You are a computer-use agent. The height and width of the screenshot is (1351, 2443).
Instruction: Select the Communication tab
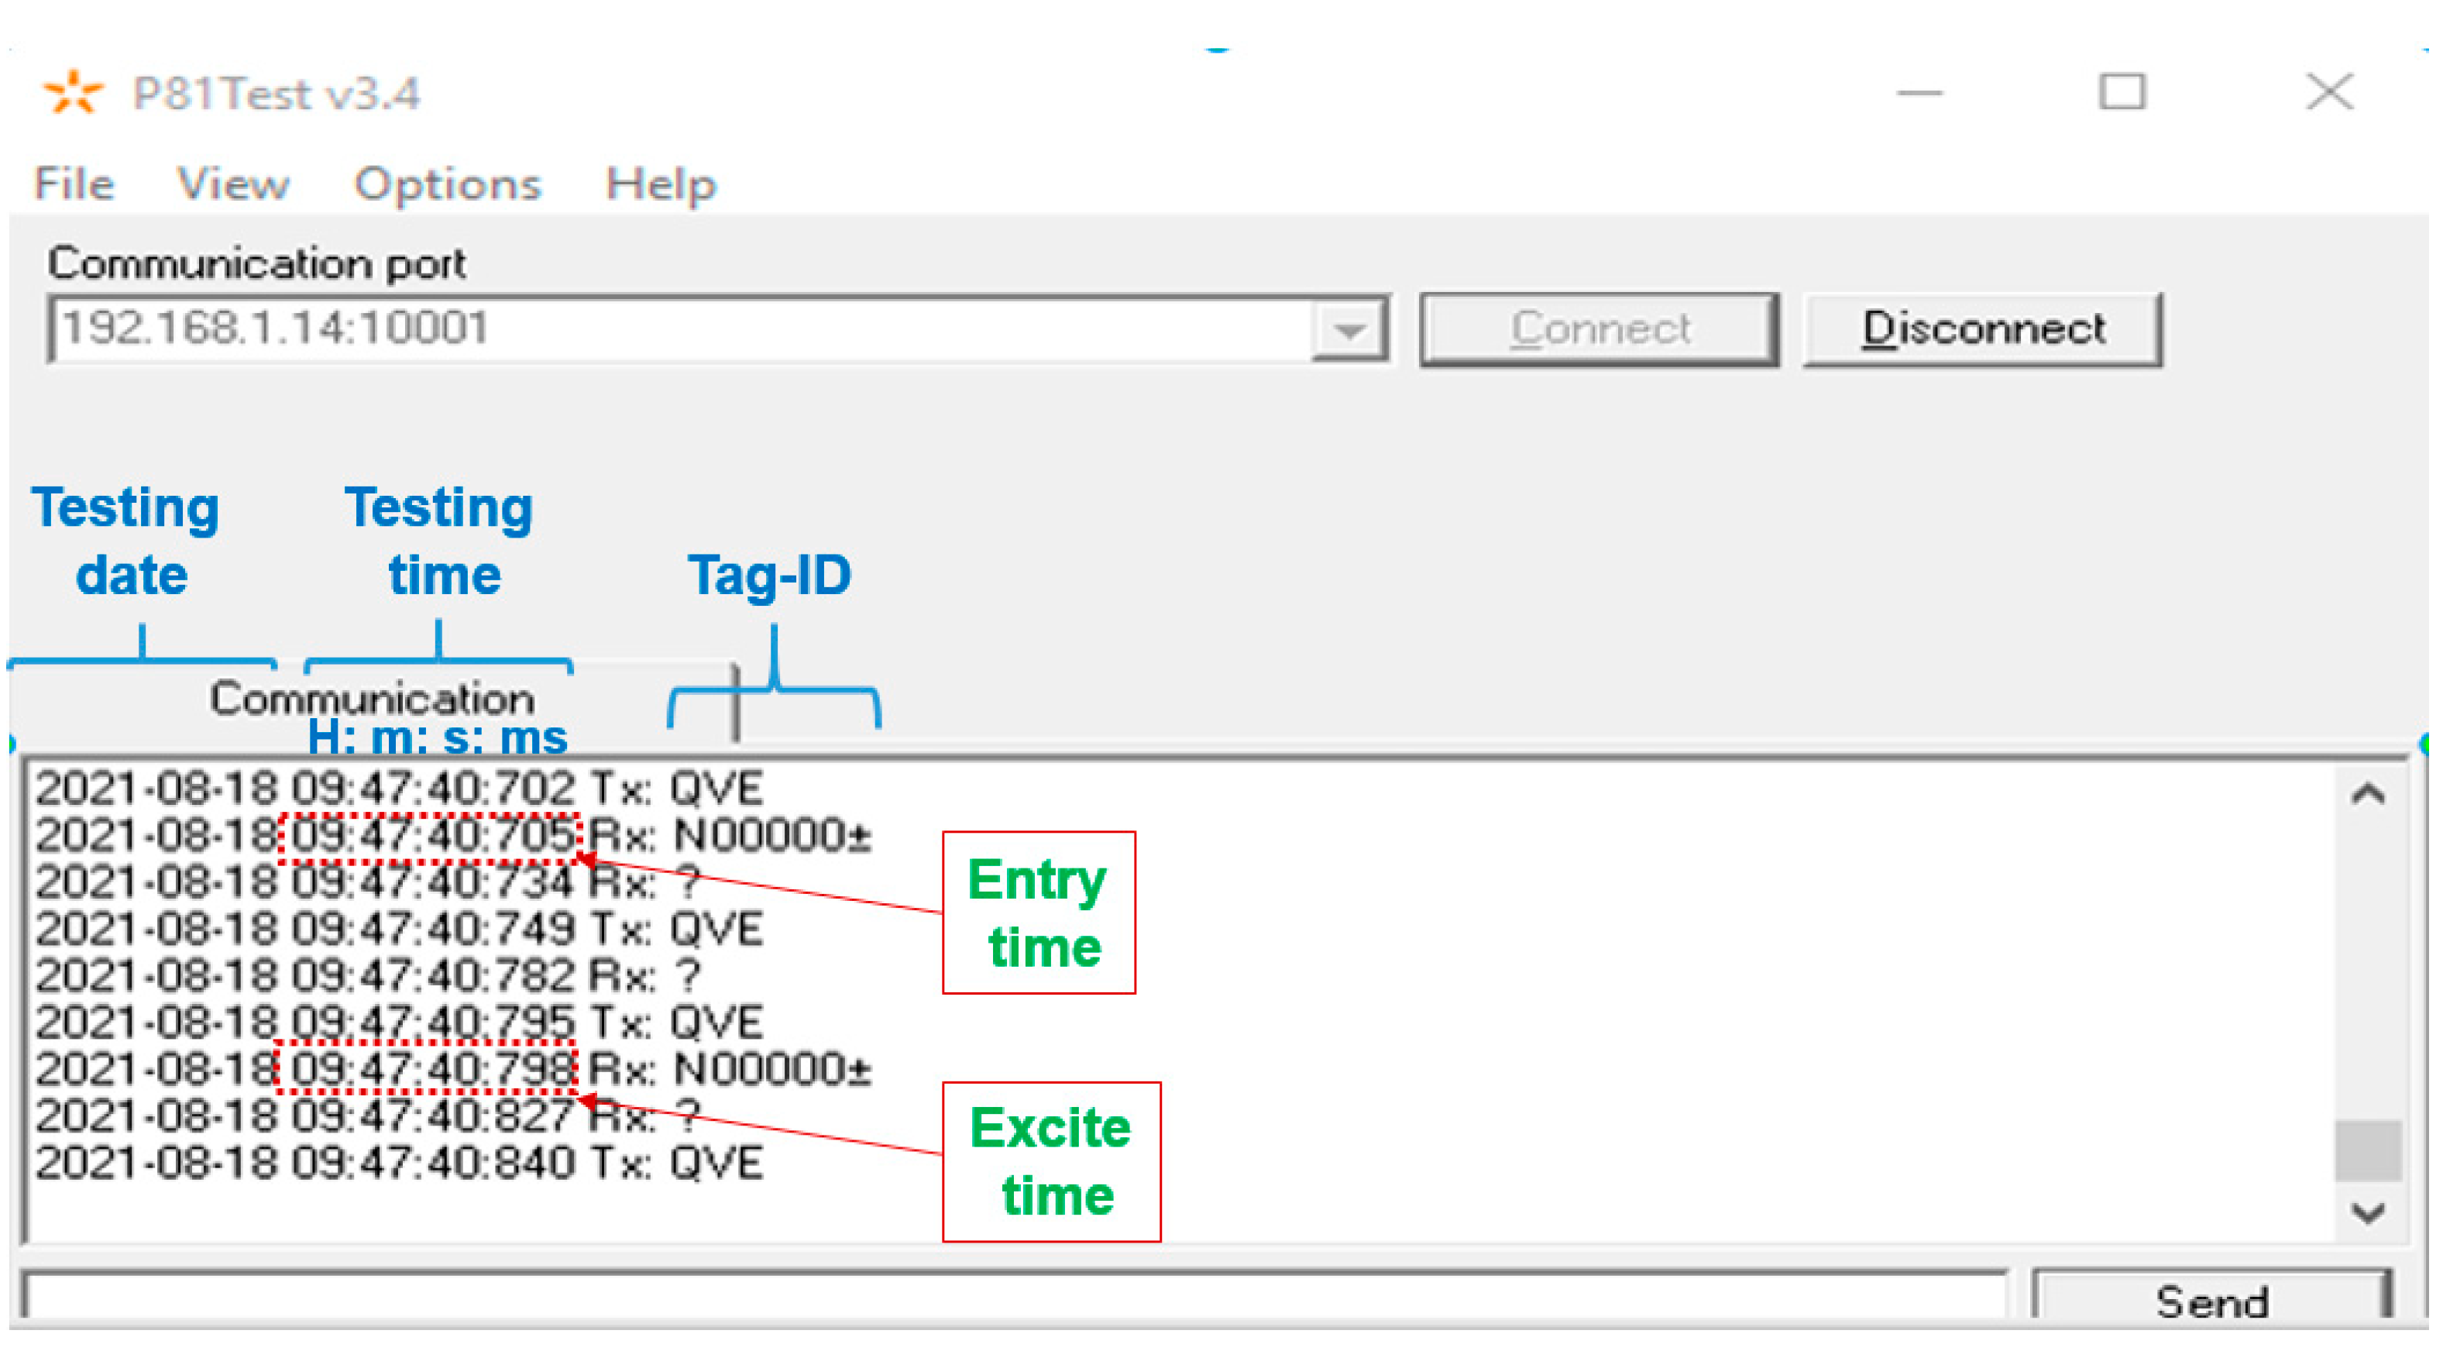pos(372,700)
